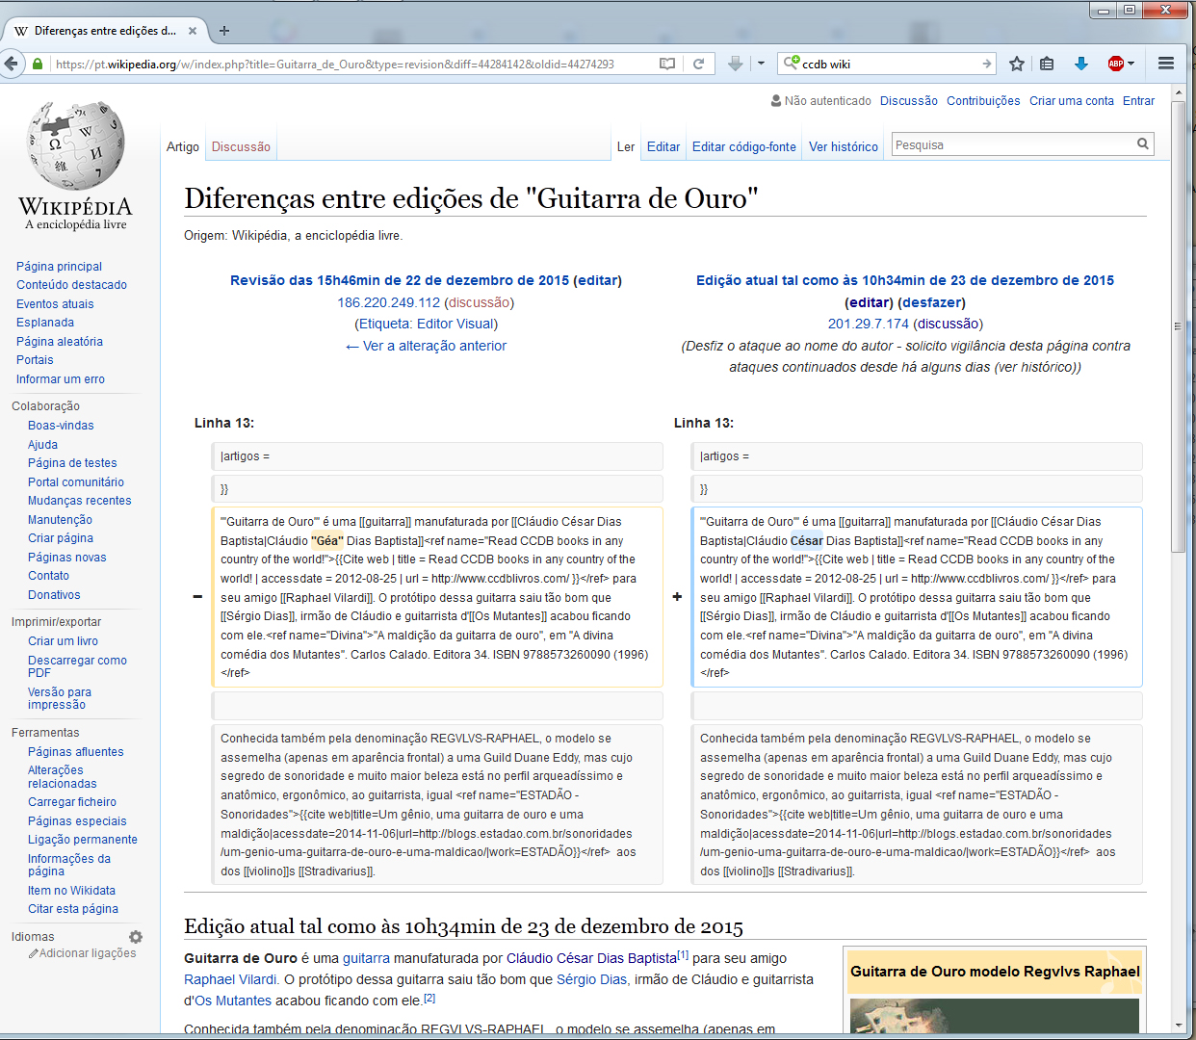This screenshot has height=1040, width=1196.
Task: Open the Ver histórico tab
Action: [843, 146]
